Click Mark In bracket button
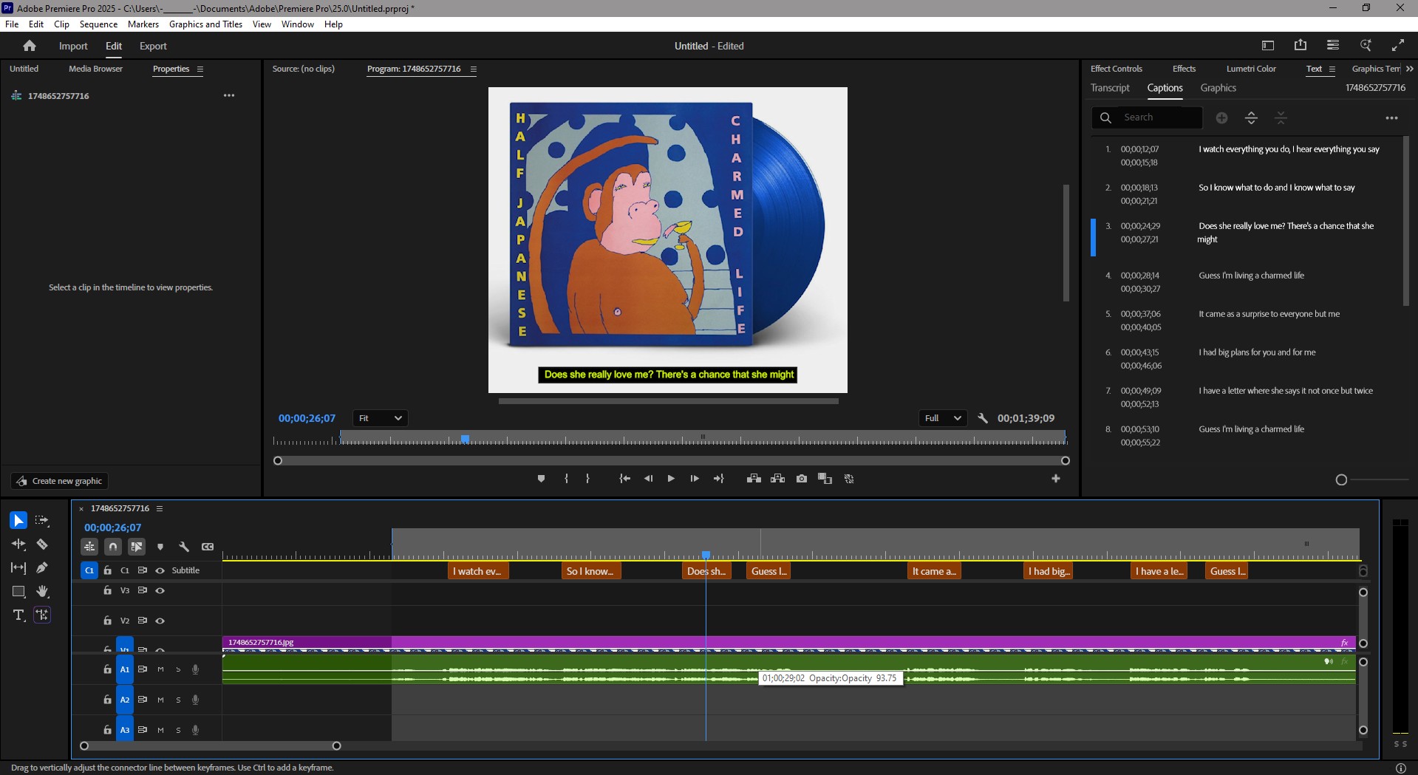This screenshot has height=775, width=1418. (566, 479)
